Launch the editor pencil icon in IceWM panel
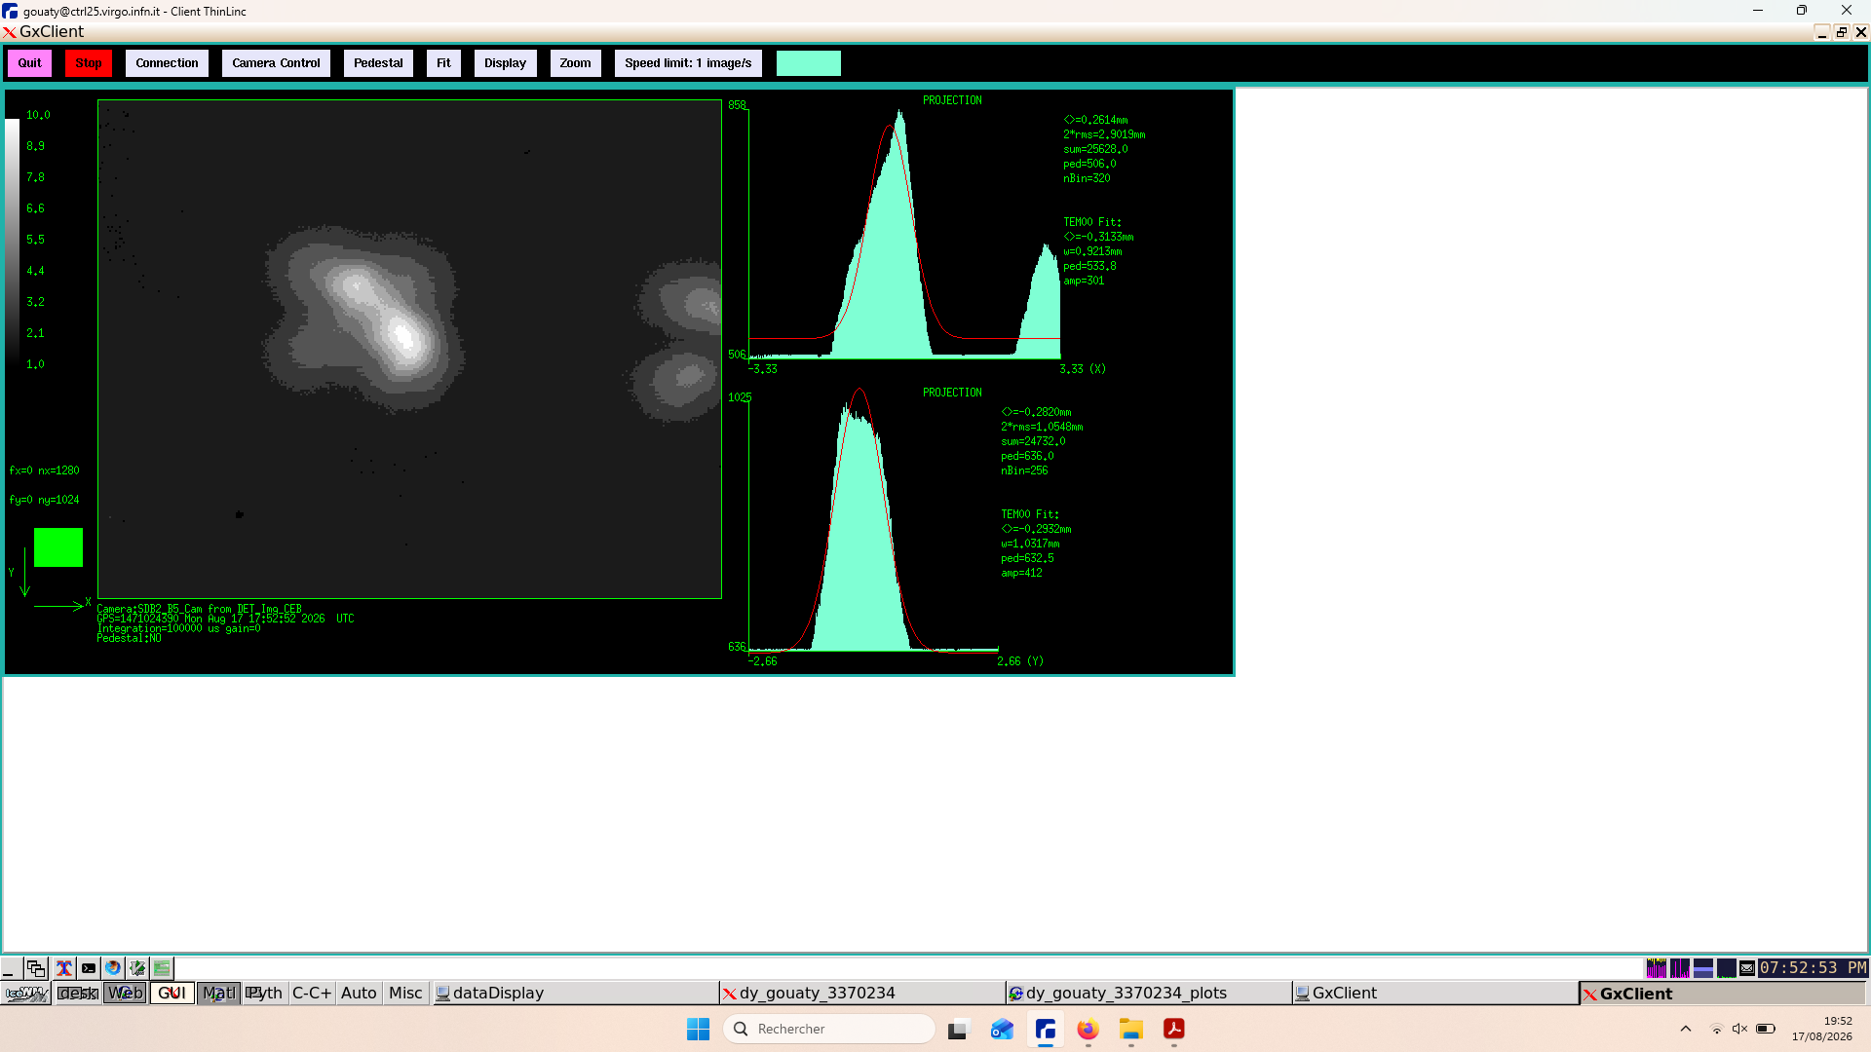 point(137,968)
